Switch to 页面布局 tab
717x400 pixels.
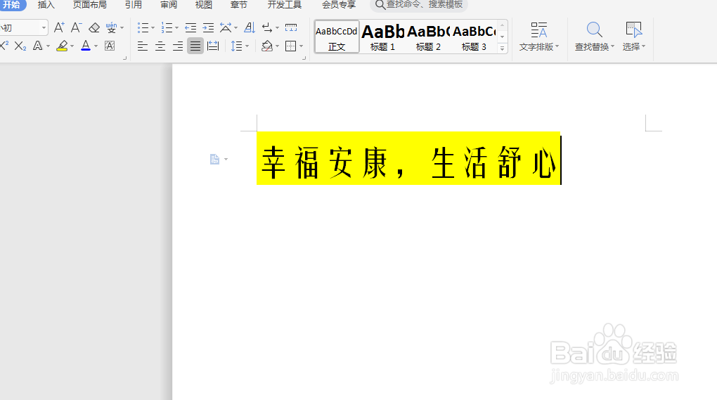click(x=90, y=5)
